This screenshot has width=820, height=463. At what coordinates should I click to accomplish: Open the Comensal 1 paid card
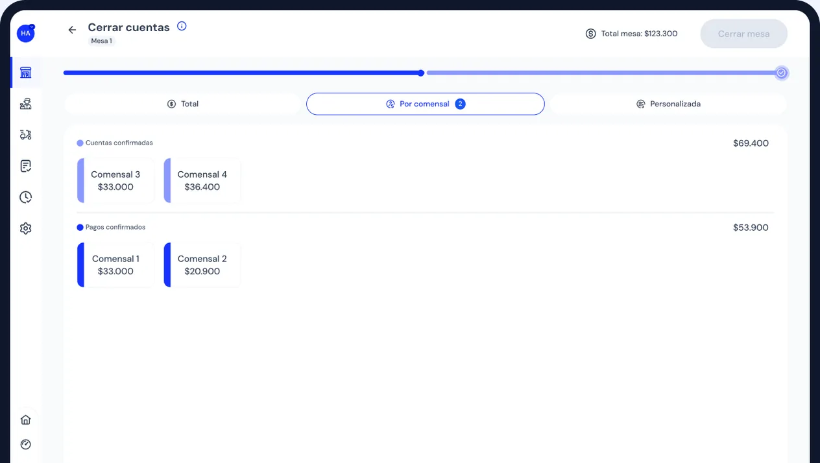(x=115, y=265)
